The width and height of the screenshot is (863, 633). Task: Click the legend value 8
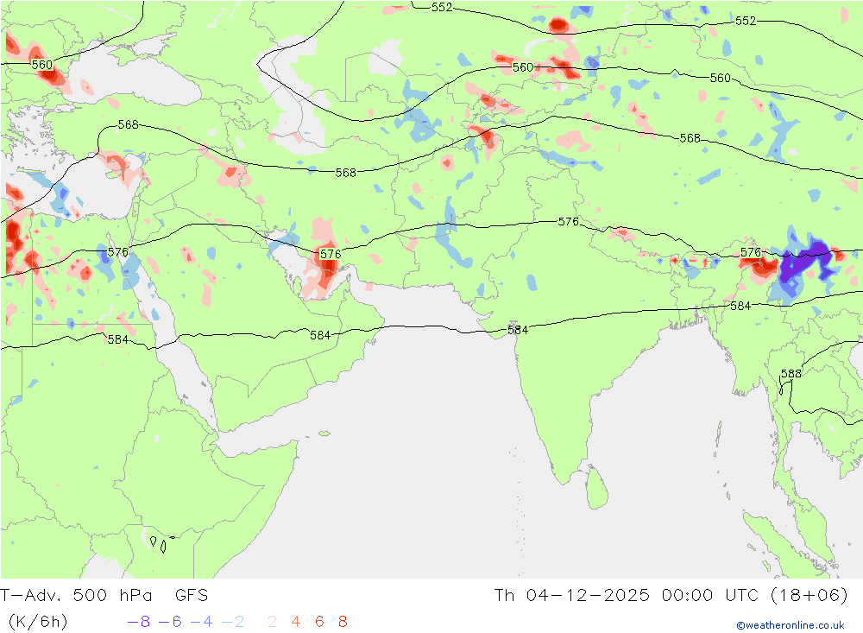tap(343, 622)
